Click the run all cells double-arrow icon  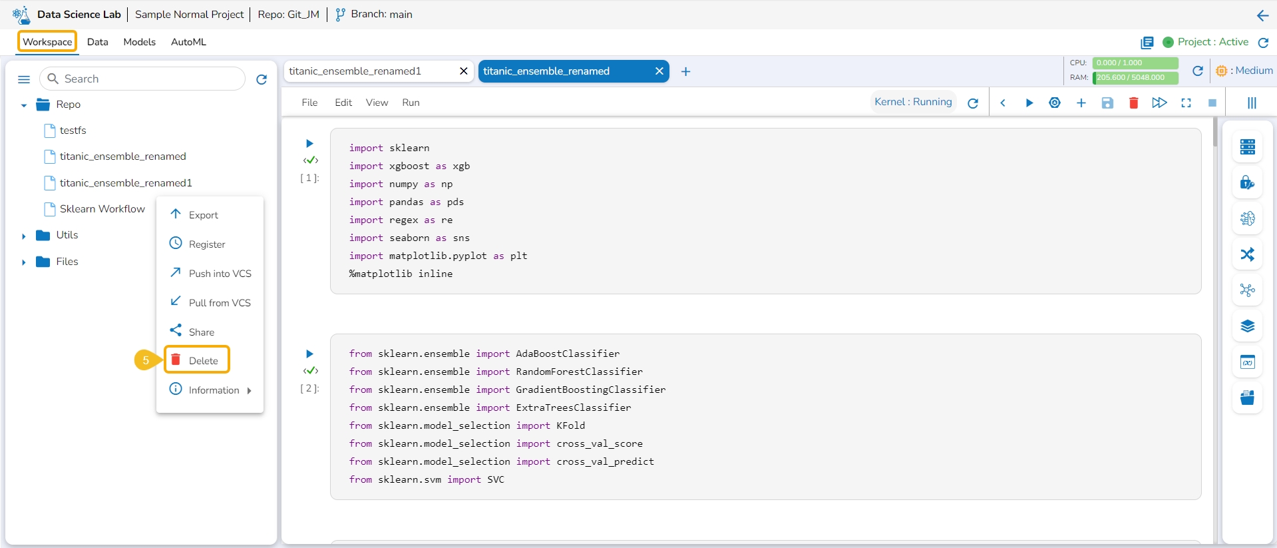coord(1159,103)
